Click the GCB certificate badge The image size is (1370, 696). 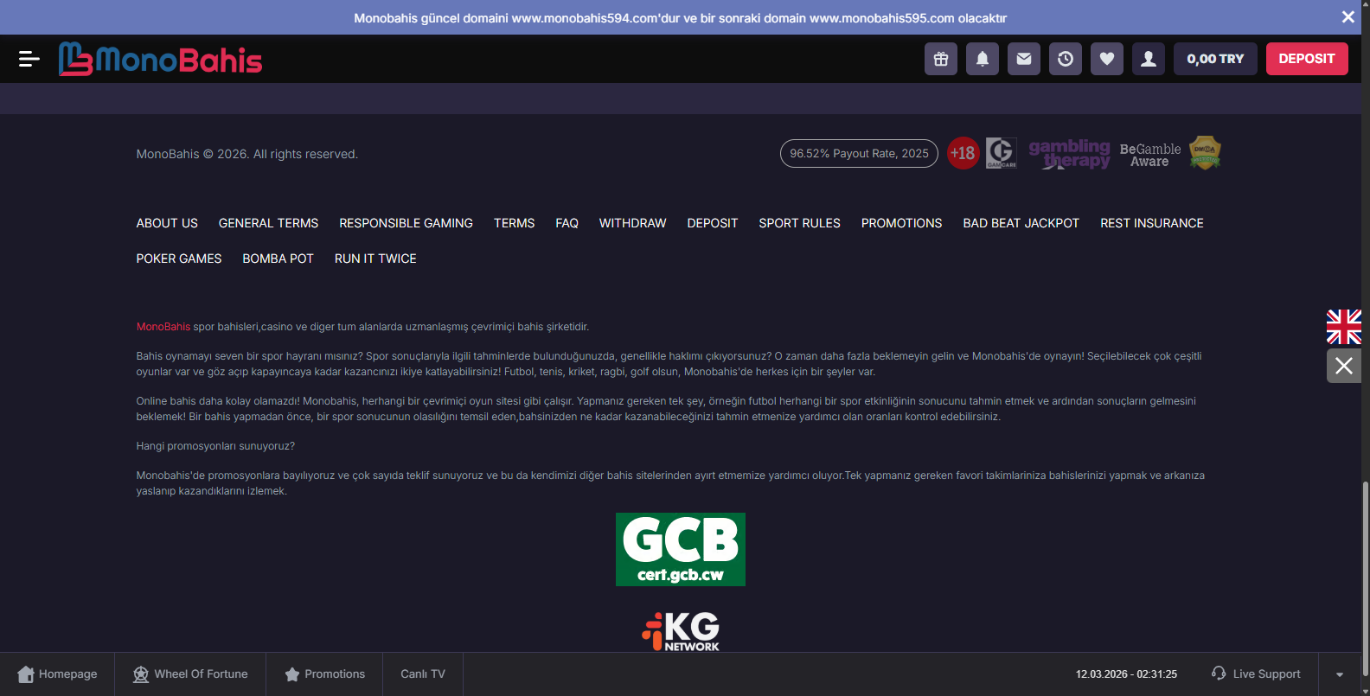[x=681, y=549]
